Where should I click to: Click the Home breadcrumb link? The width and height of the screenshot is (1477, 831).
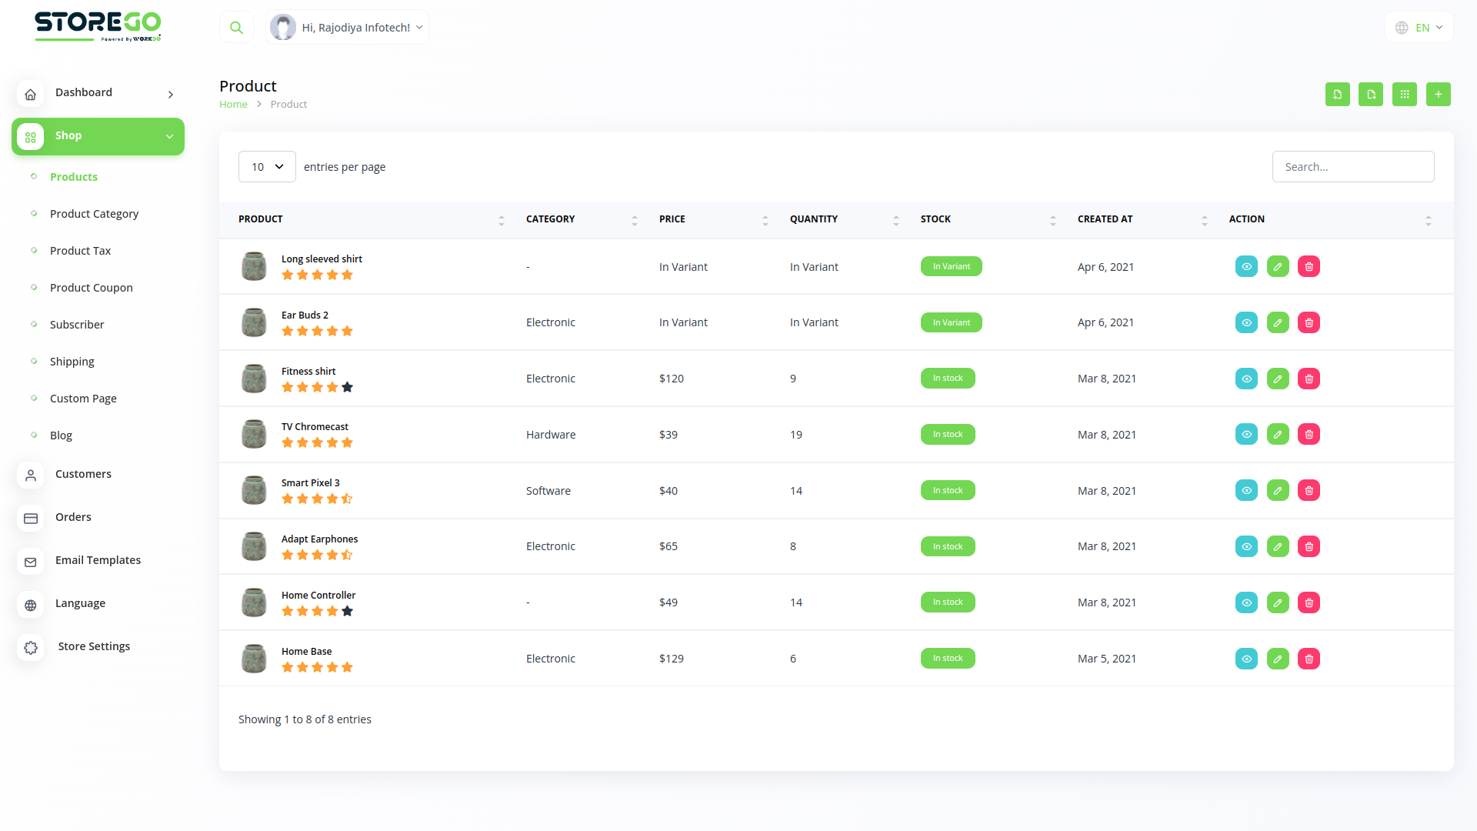point(233,105)
